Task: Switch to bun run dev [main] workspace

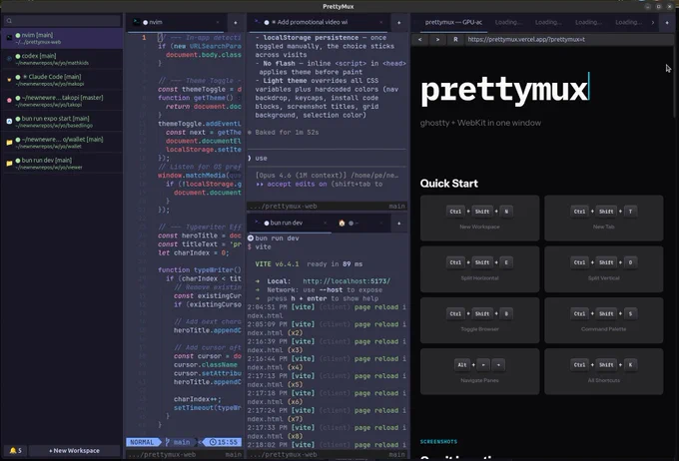Action: tap(62, 164)
